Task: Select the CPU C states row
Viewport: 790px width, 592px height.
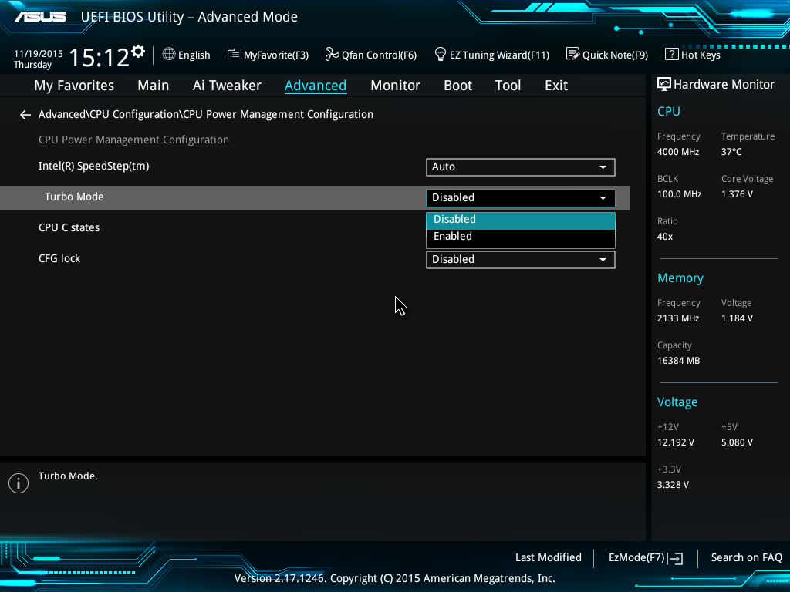Action: (69, 227)
